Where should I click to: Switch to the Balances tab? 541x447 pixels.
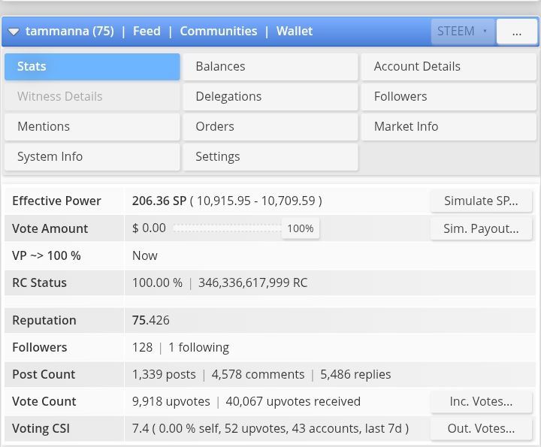(270, 67)
